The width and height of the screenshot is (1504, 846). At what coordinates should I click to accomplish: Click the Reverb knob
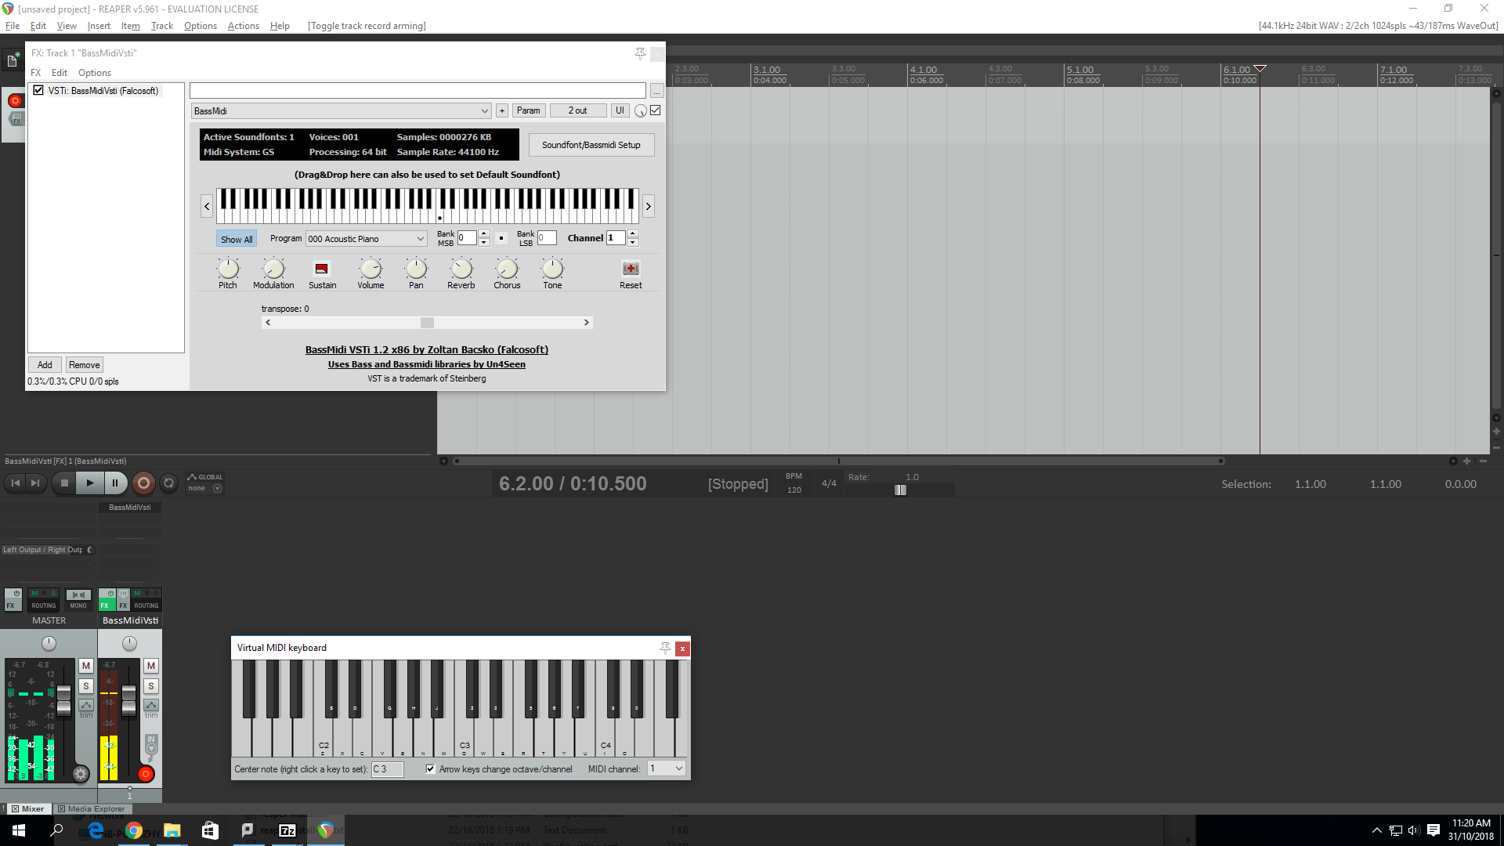[461, 269]
